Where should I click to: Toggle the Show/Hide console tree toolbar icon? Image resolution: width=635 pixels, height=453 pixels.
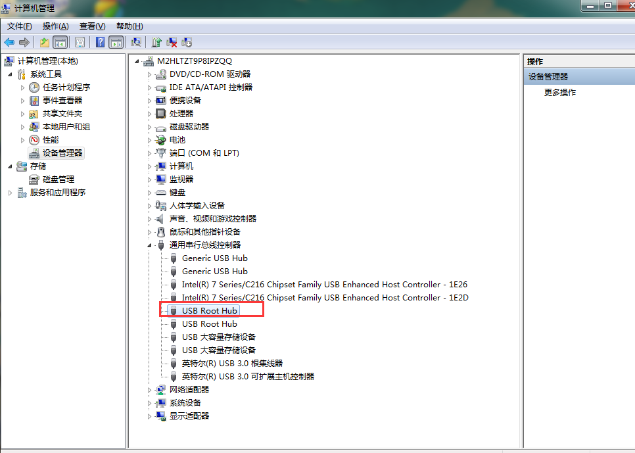click(60, 42)
